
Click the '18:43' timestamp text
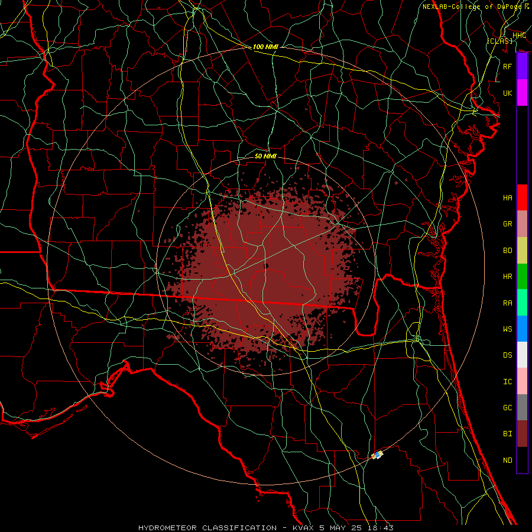point(382,528)
